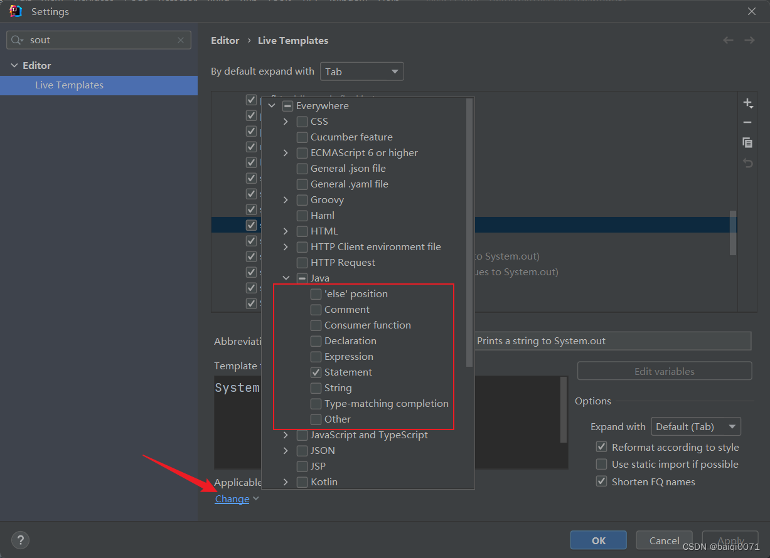This screenshot has height=558, width=770.
Task: Click the Editor breadcrumb
Action: (x=225, y=40)
